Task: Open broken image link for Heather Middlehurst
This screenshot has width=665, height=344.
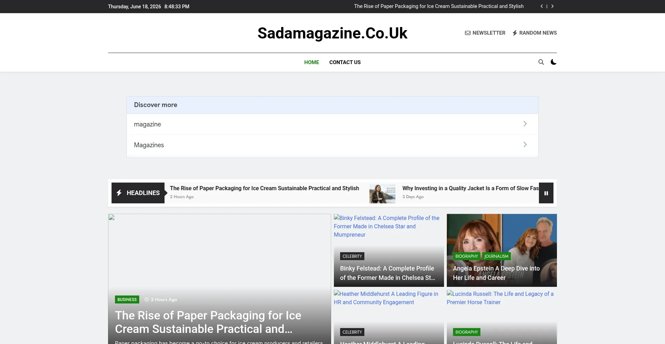Action: point(386,298)
